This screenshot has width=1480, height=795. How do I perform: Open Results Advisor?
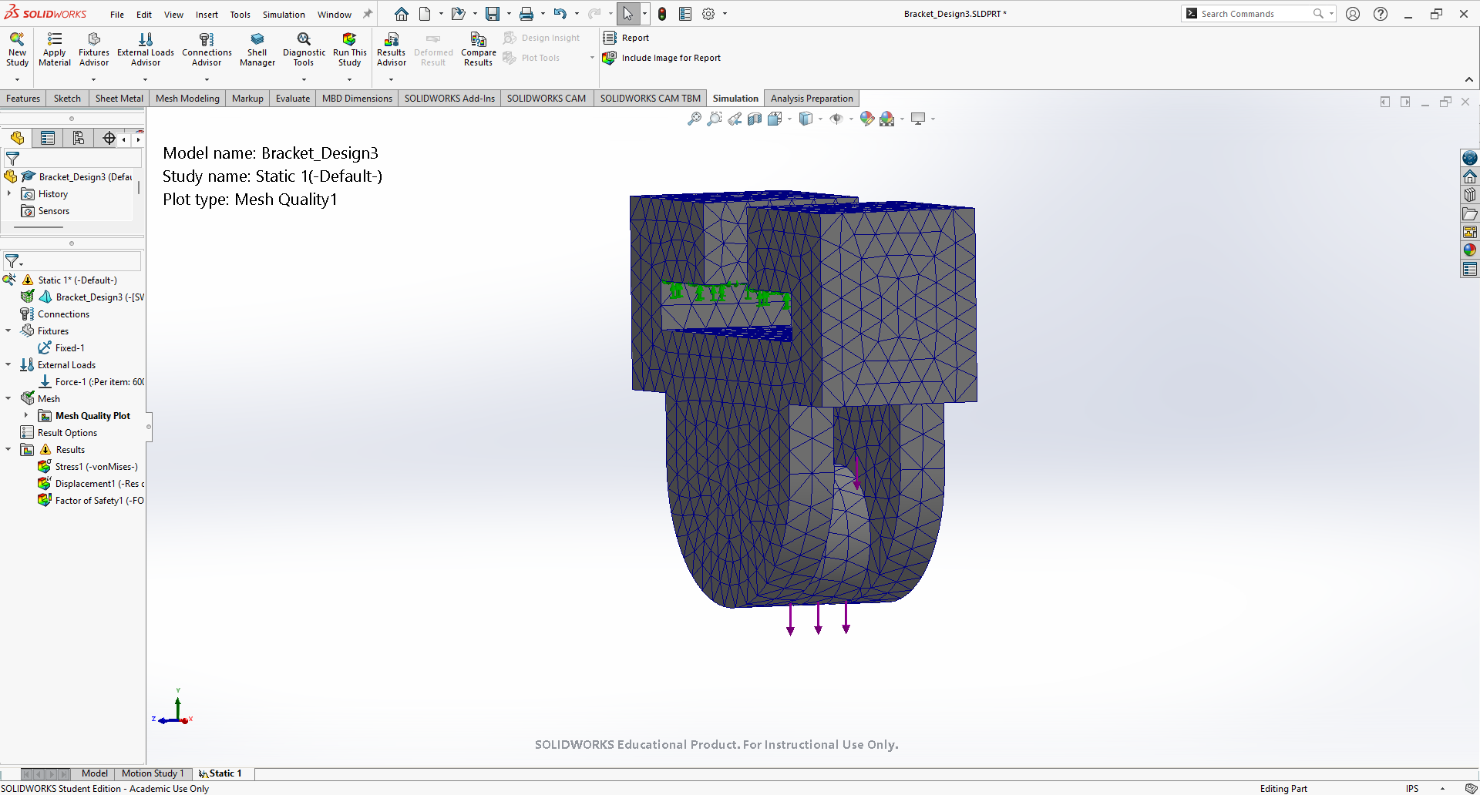click(392, 49)
